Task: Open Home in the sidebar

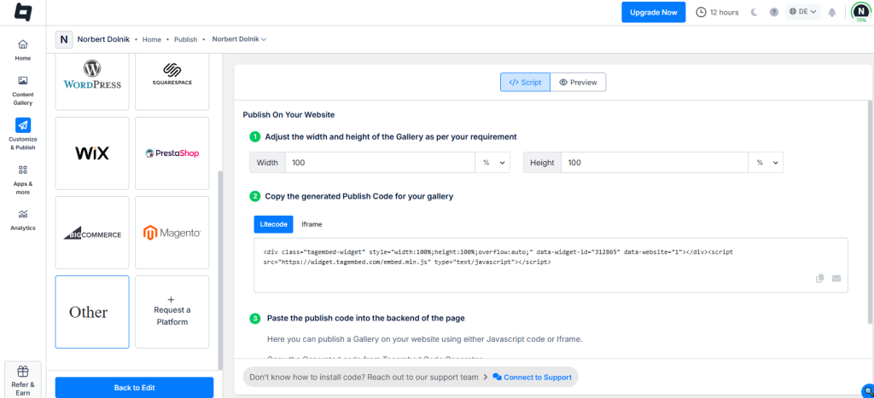Action: click(23, 50)
